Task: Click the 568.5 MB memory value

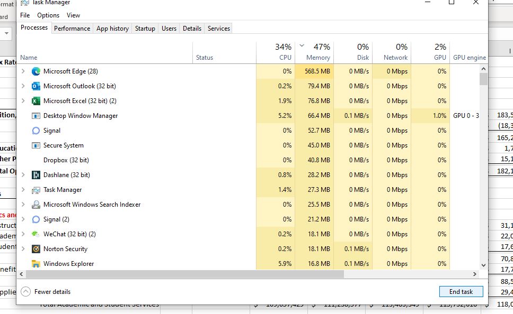Action: (317, 71)
